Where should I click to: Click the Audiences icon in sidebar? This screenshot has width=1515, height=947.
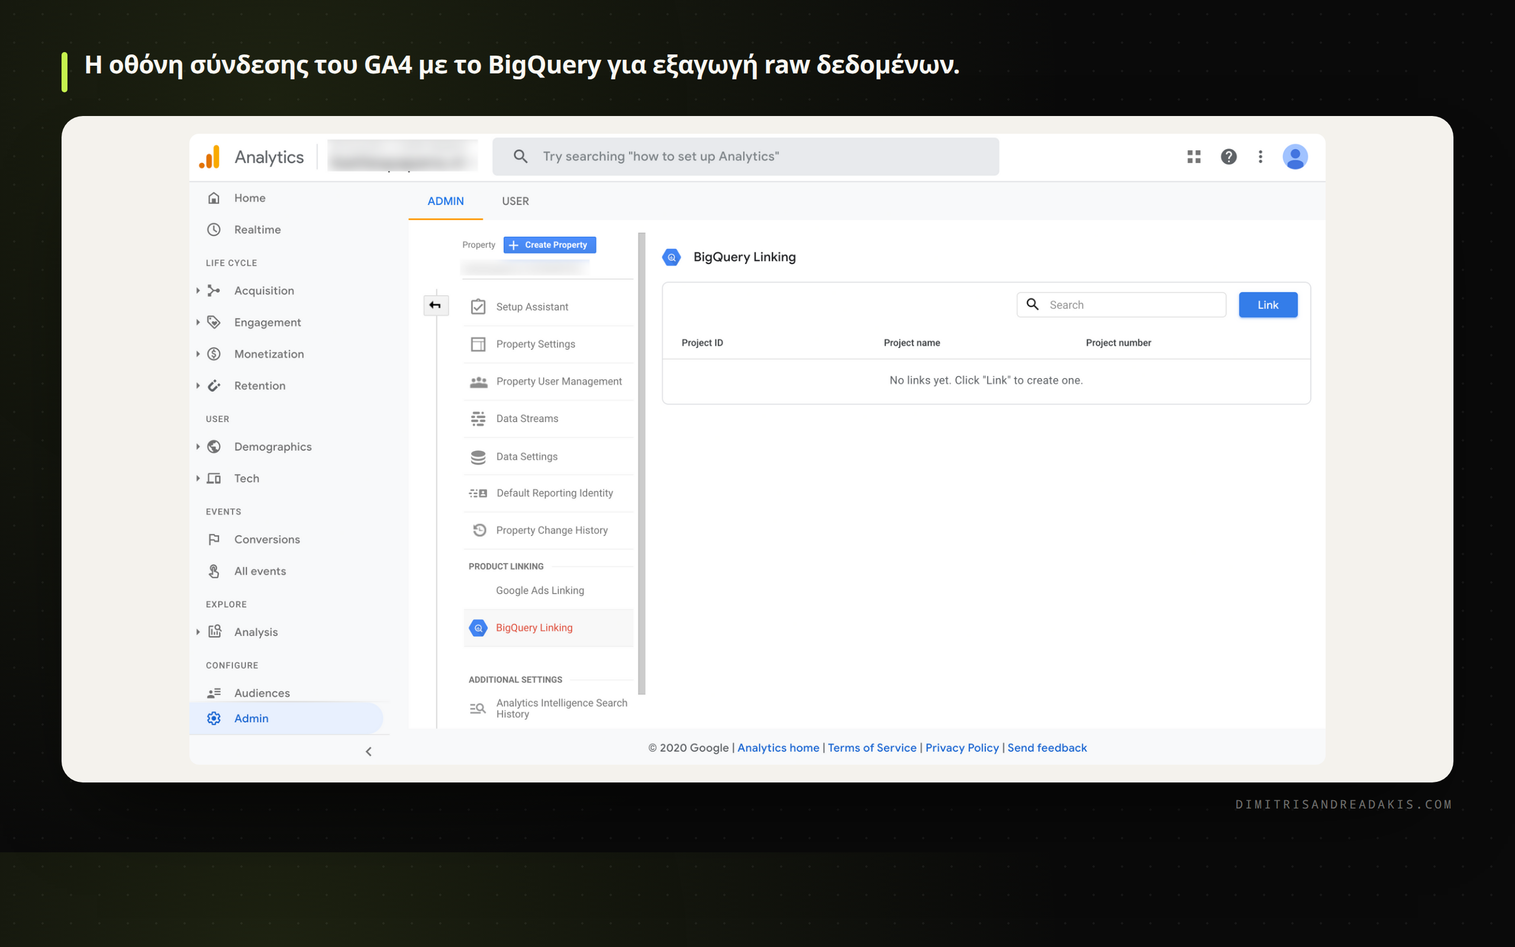pyautogui.click(x=214, y=692)
